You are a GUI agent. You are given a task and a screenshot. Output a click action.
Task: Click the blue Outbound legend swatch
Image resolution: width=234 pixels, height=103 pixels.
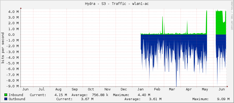(6, 99)
